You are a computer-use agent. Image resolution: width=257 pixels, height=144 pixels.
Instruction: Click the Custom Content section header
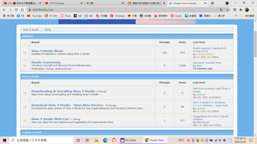point(127,132)
